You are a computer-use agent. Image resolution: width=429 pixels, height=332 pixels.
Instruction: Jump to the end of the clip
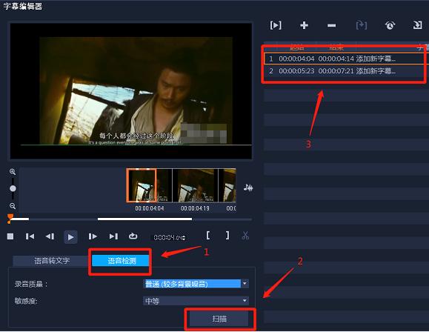(113, 236)
